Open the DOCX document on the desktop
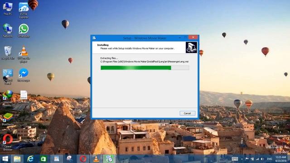 coord(24,97)
